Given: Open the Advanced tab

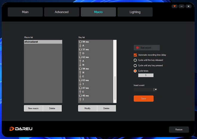Looking at the screenshot, I should pos(62,12).
